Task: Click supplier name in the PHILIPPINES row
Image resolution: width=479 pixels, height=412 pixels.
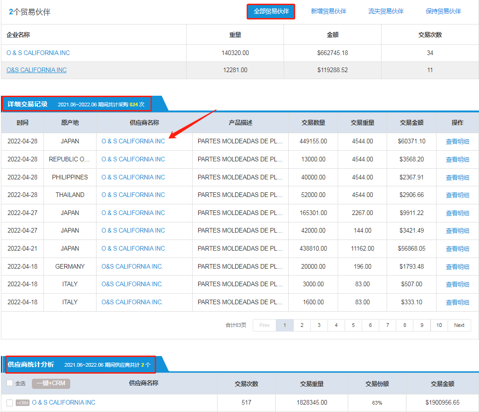Action: point(133,177)
